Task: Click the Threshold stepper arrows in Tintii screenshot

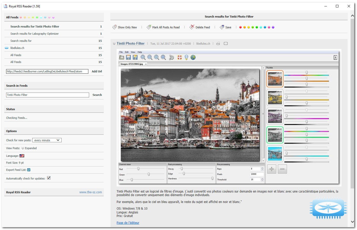Action: click(263, 180)
